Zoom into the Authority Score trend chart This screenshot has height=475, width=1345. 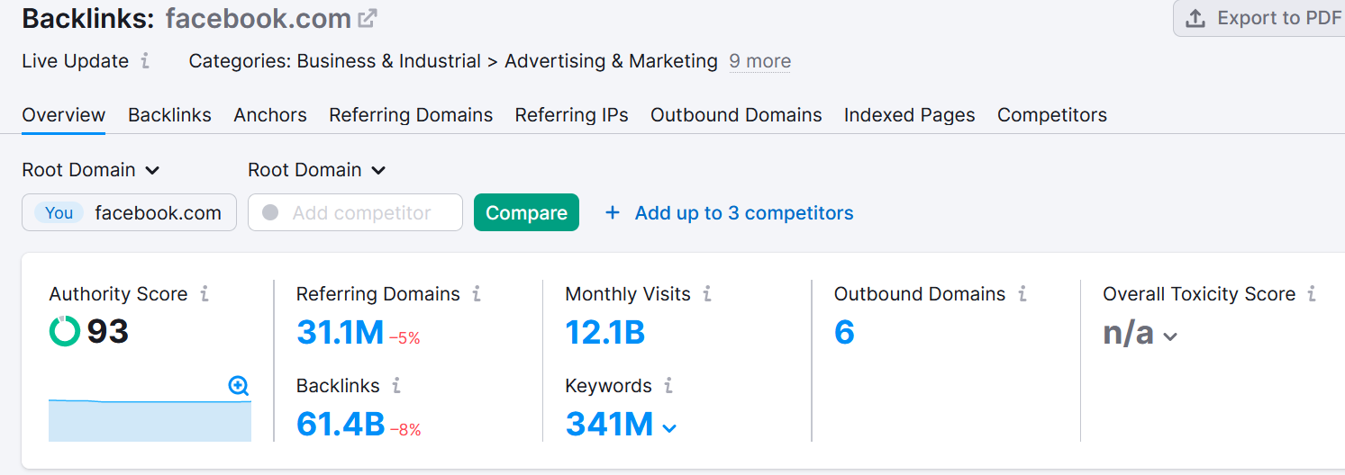tap(239, 386)
